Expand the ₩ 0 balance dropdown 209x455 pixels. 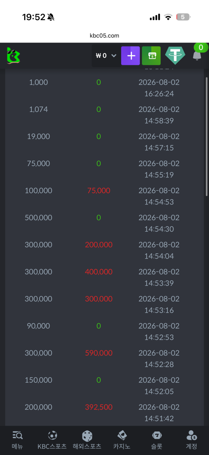tap(106, 56)
